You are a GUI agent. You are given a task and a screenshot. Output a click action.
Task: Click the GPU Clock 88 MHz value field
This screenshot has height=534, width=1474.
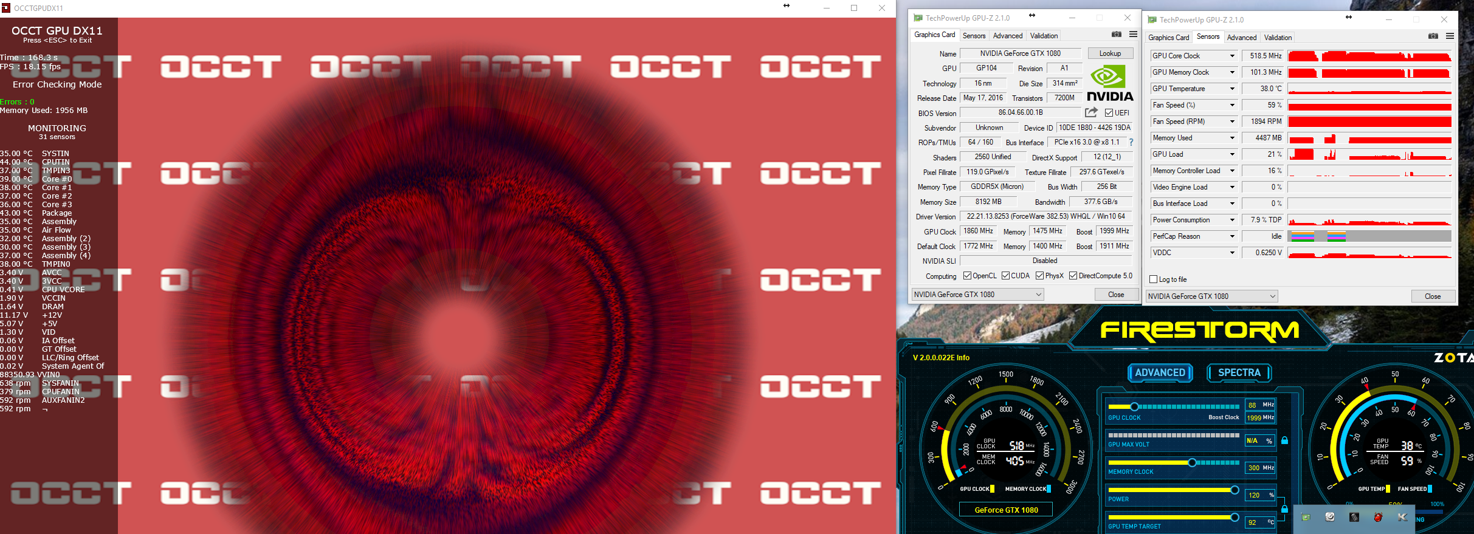coord(1260,405)
